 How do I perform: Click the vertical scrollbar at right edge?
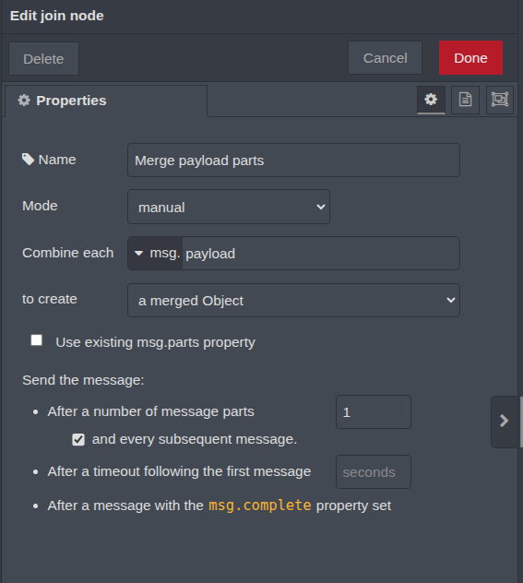pos(521,422)
